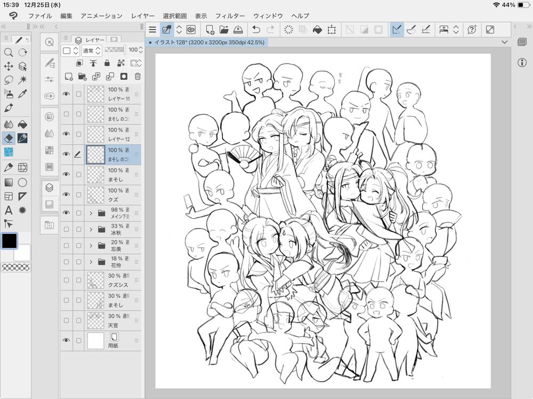Click the Save icon in command bar

coord(238,30)
